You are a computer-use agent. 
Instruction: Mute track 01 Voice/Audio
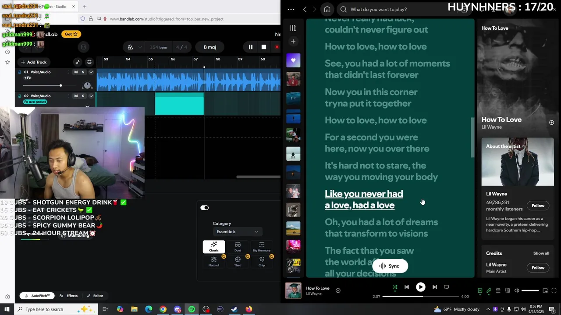[76, 72]
